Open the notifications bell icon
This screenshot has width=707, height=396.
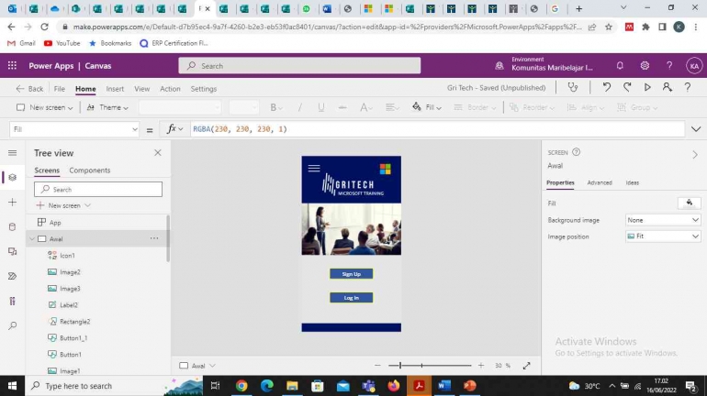620,66
